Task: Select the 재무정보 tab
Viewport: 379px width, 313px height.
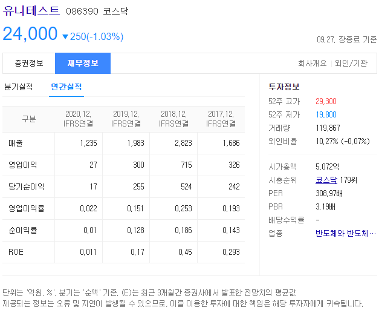Action: point(83,63)
